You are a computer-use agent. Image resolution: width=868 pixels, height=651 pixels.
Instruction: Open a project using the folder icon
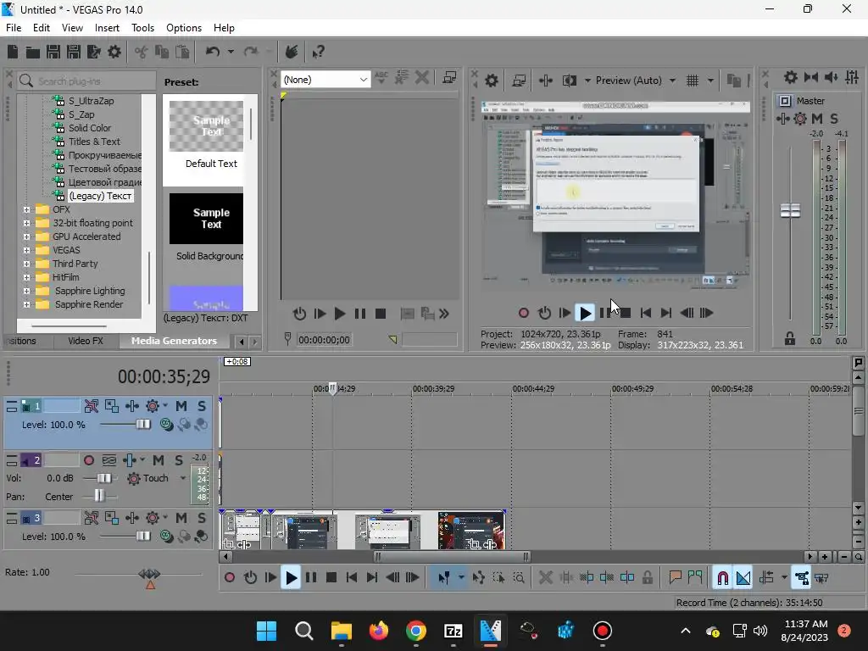click(x=33, y=52)
